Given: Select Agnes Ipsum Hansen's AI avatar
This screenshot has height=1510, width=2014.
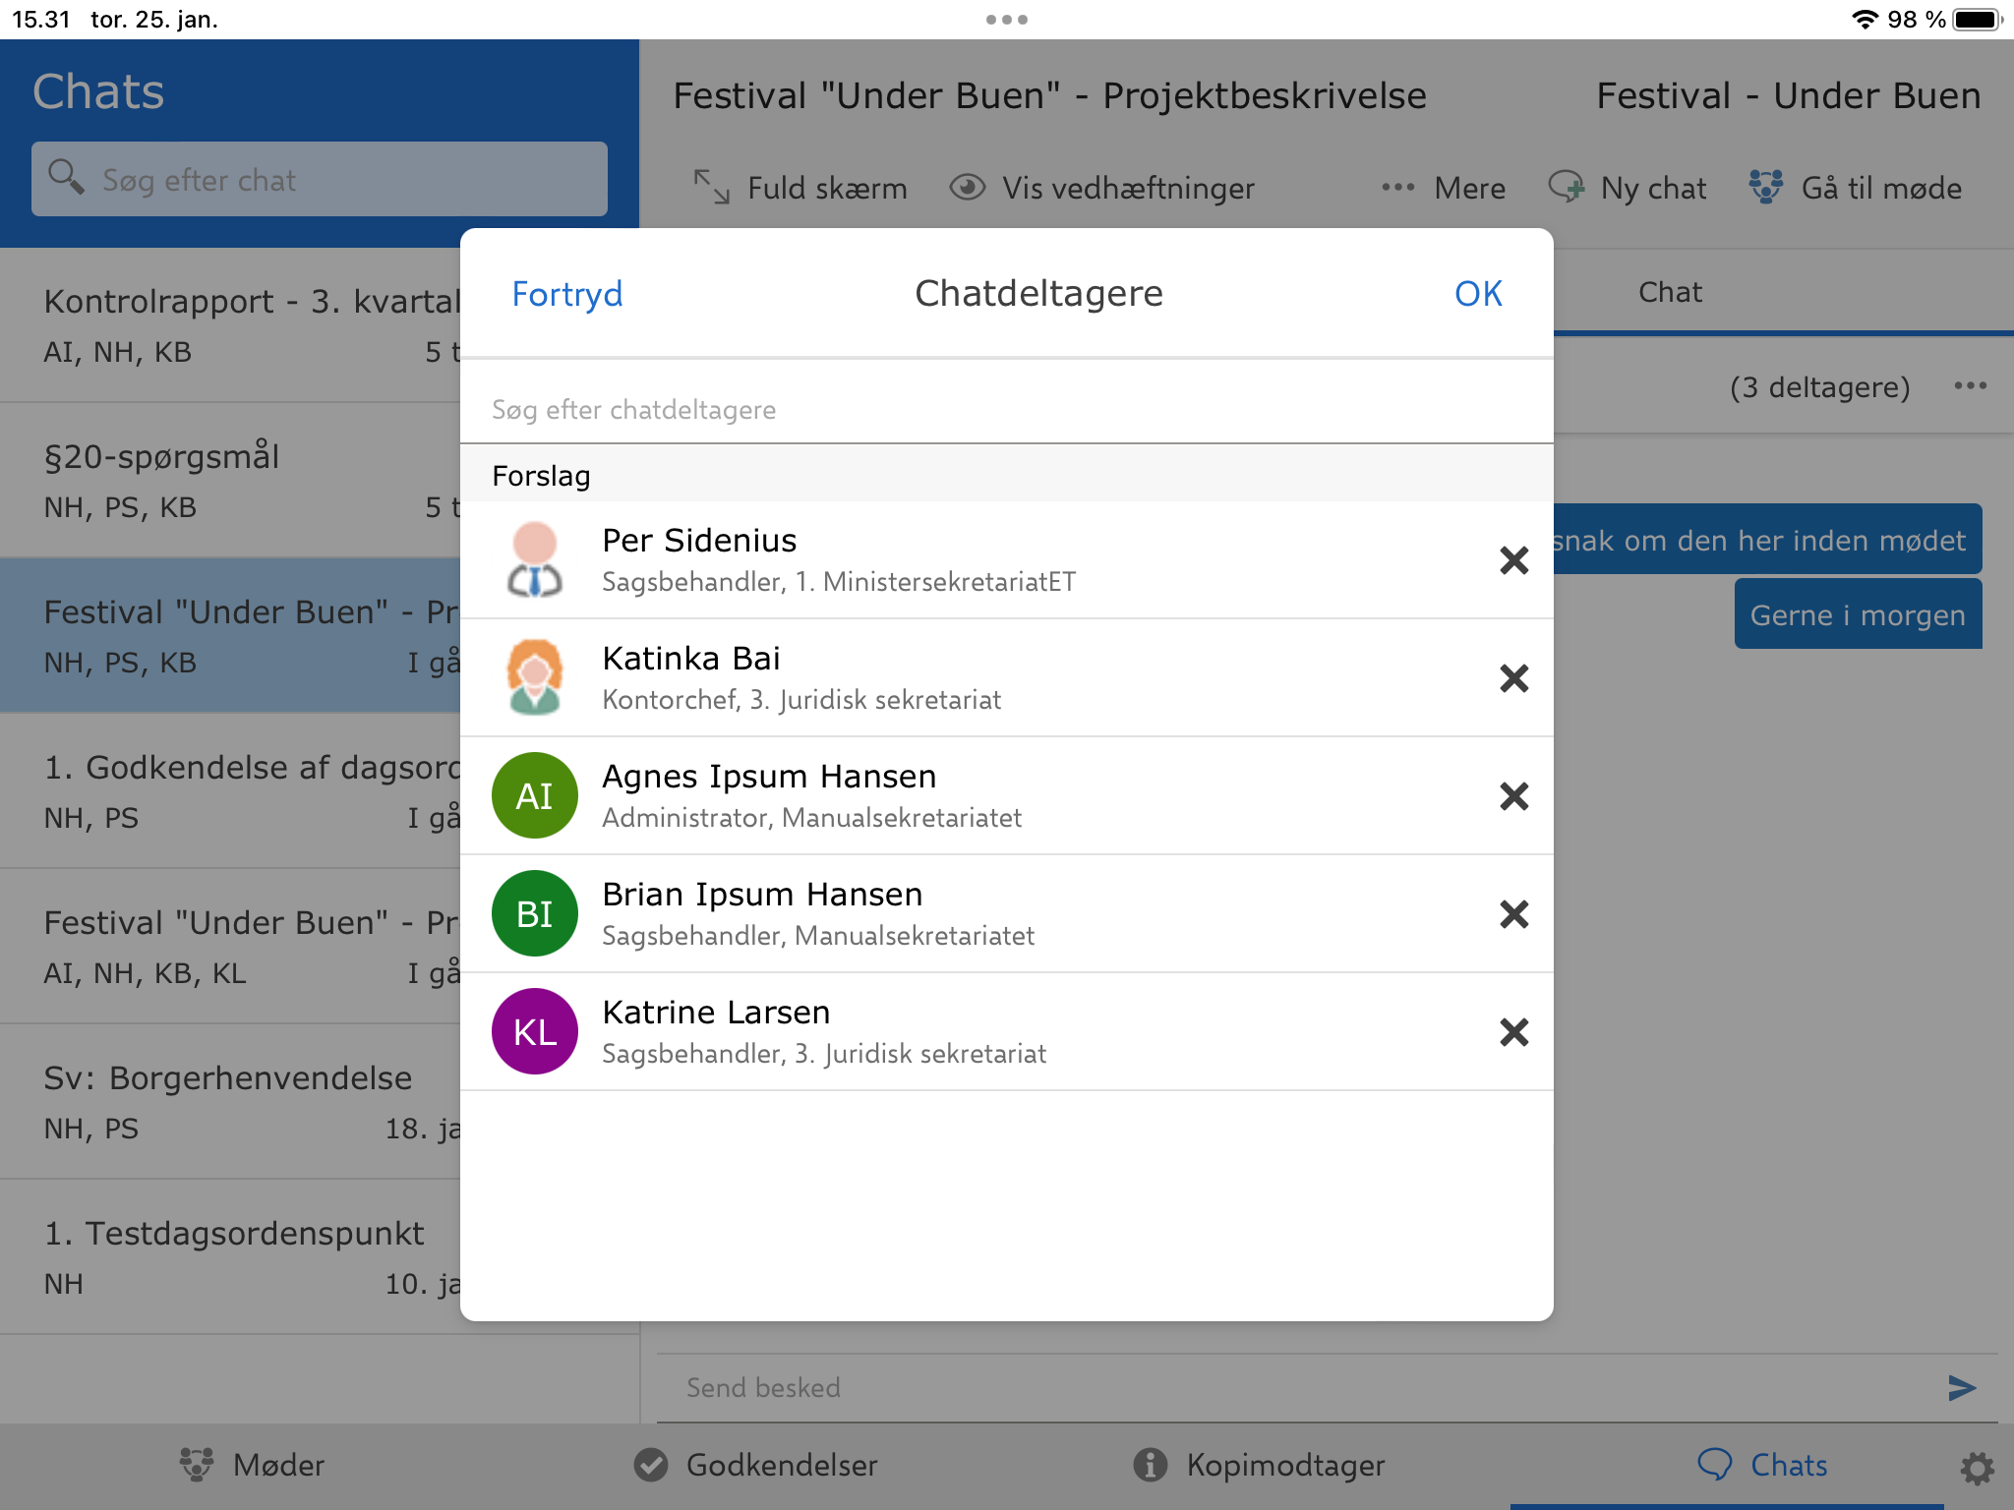Looking at the screenshot, I should click(535, 795).
